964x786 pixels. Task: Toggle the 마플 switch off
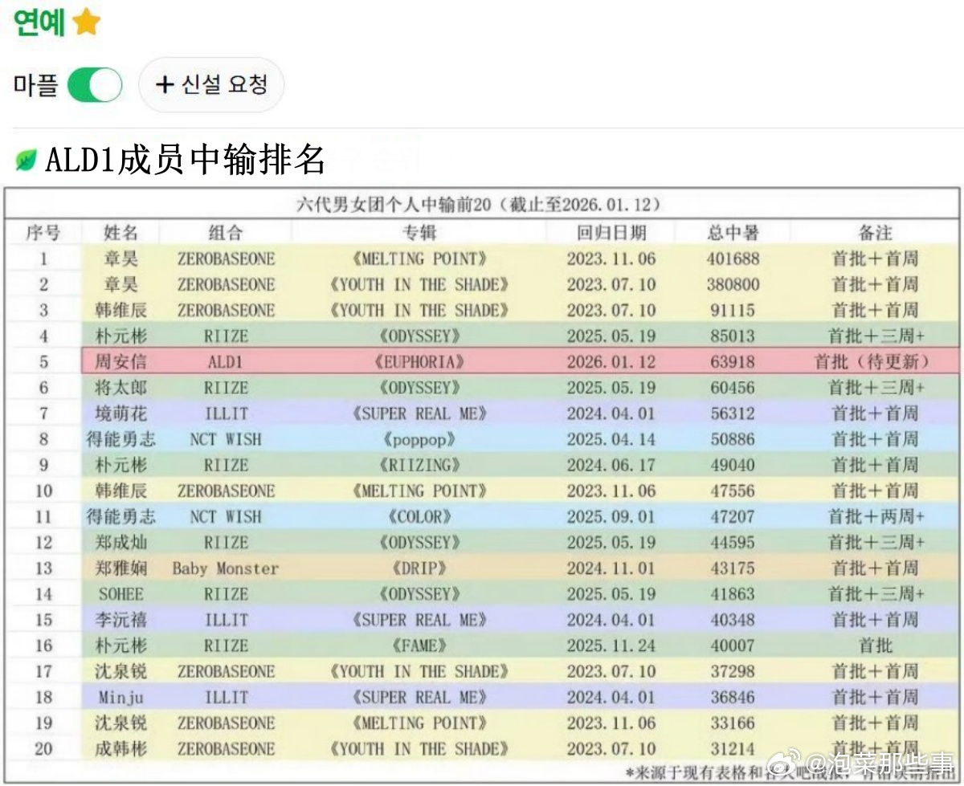(94, 84)
